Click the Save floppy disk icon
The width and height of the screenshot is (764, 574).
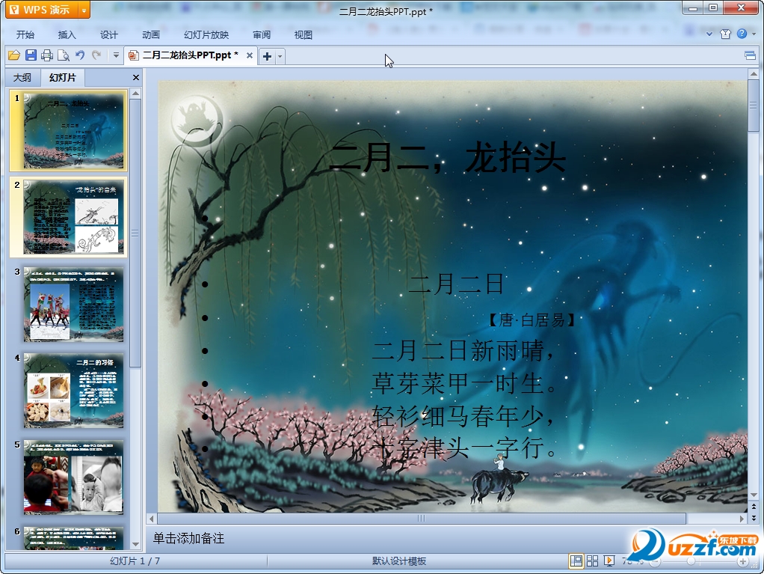(31, 55)
